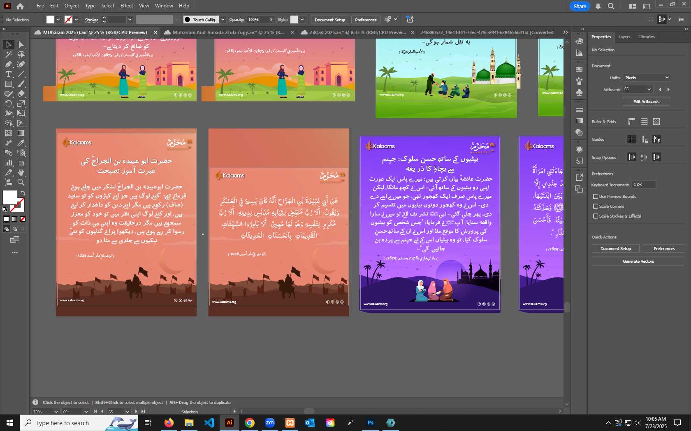The image size is (691, 431).
Task: Toggle Show Transparency Grid
Action: pyautogui.click(x=656, y=122)
